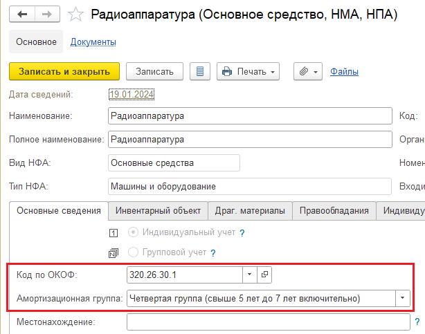This screenshot has height=334, width=425.
Task: Click the help question mark beside Местонахождение
Action: 417,322
